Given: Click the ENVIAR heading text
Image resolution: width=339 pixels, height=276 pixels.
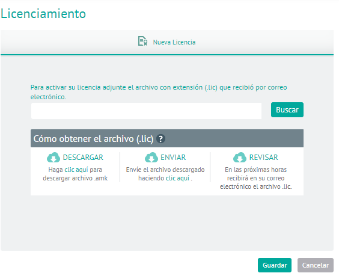Looking at the screenshot, I should point(173,158).
